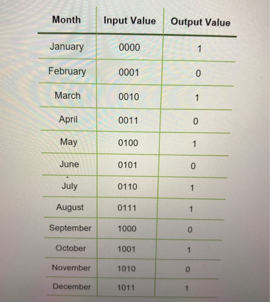Select the 0100 input value for May

tap(128, 143)
